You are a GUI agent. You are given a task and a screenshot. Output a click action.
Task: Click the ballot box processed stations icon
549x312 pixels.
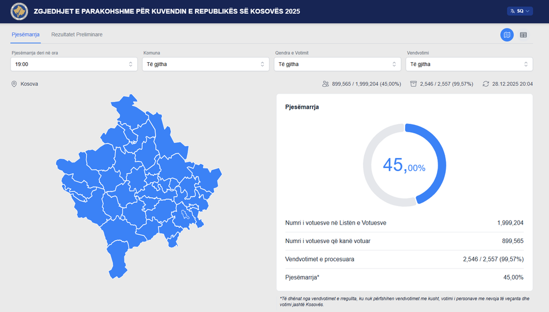(413, 84)
